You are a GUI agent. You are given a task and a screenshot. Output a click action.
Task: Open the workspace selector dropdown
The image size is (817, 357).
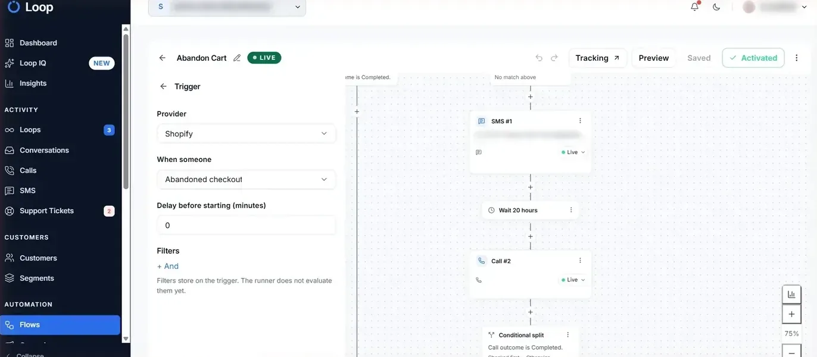pos(227,7)
